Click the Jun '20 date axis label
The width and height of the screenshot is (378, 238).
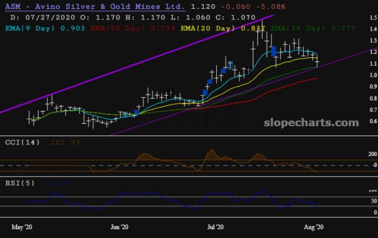[x=119, y=226]
